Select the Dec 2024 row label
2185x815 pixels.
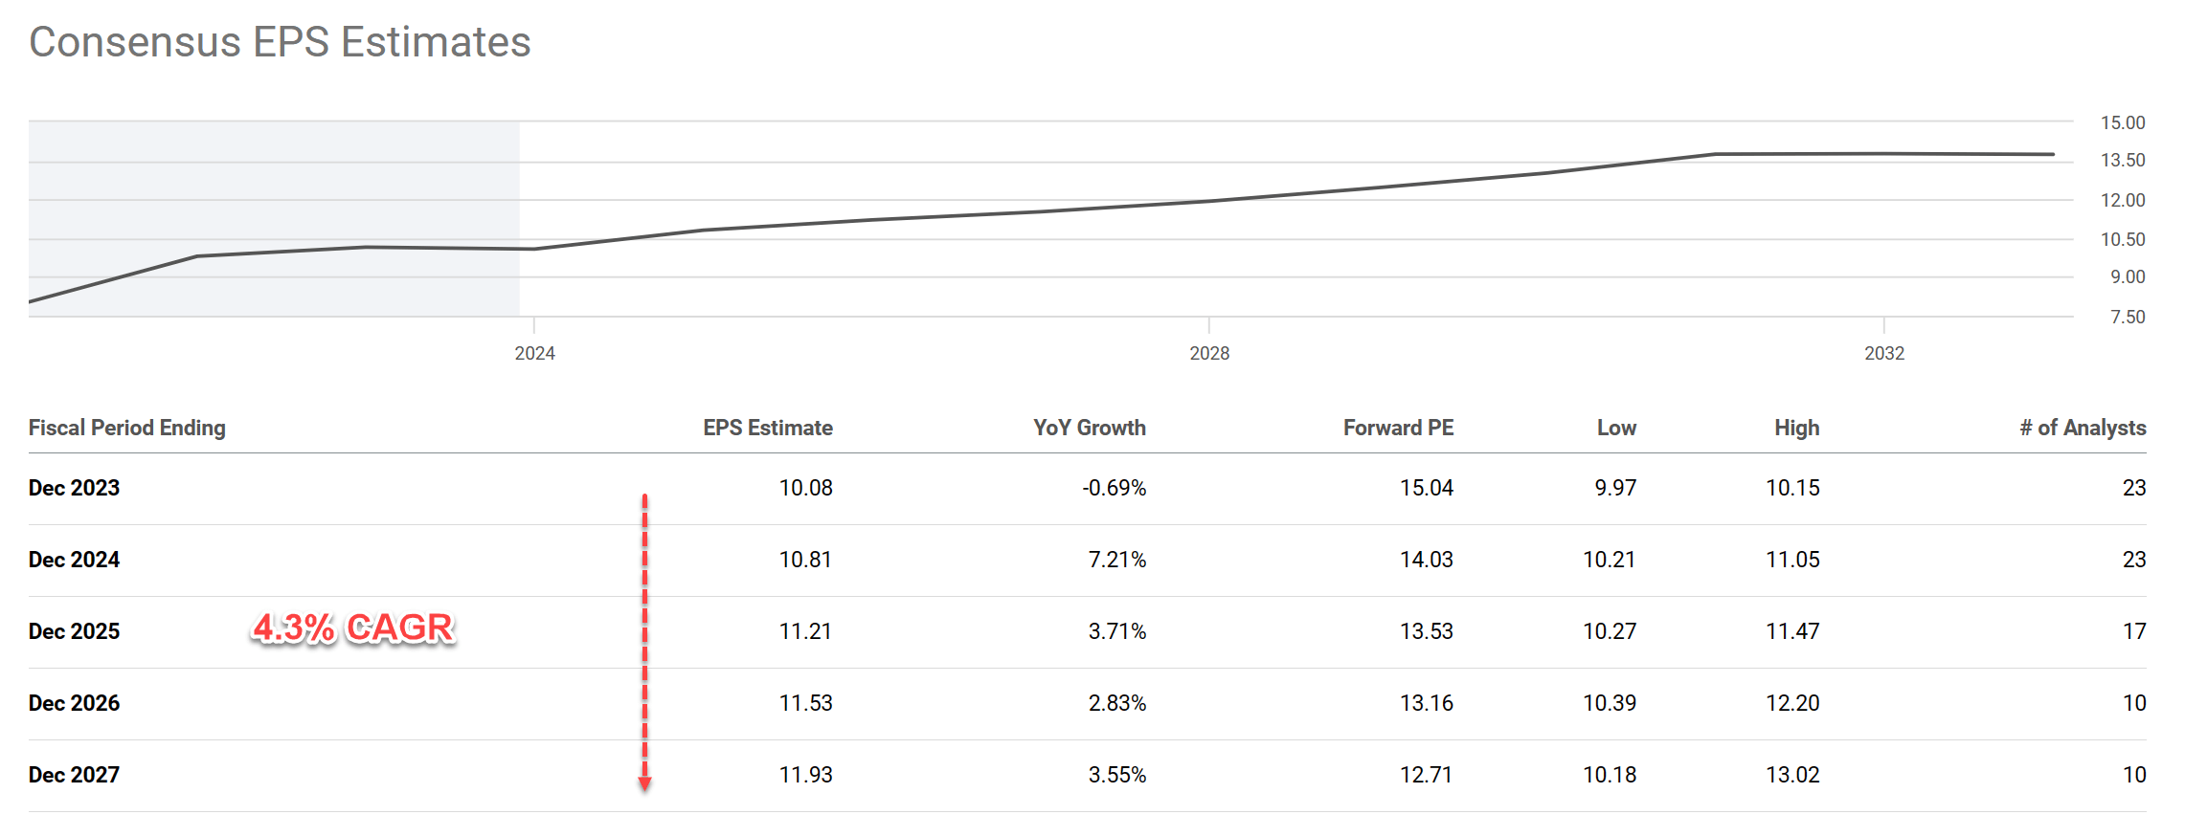point(75,560)
